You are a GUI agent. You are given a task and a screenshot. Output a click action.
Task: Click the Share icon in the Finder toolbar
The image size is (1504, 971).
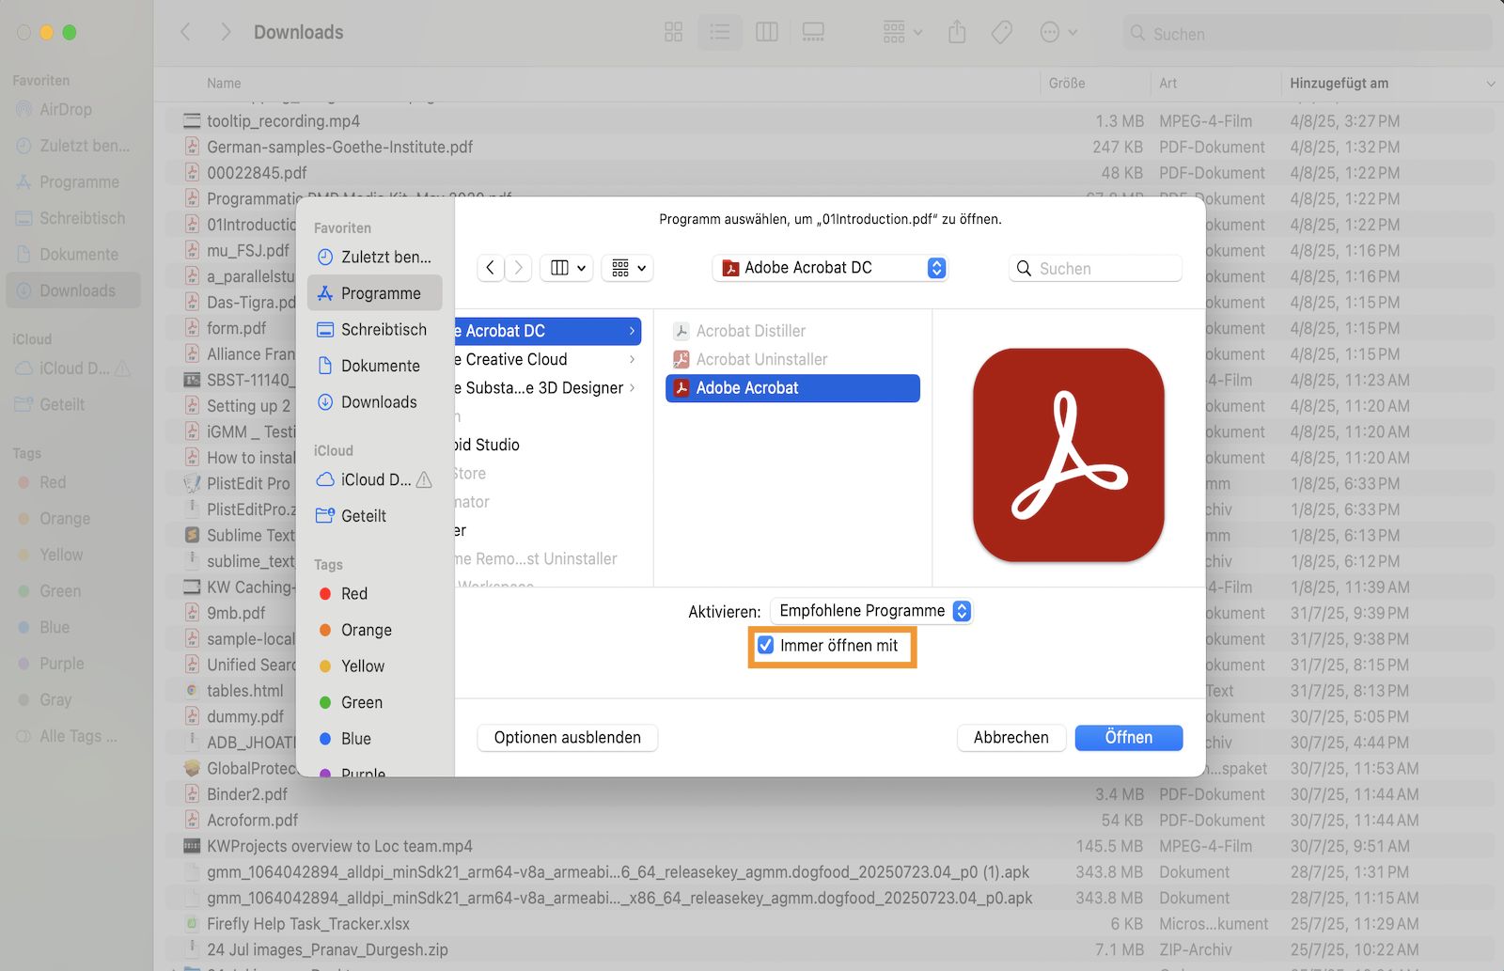(x=956, y=32)
